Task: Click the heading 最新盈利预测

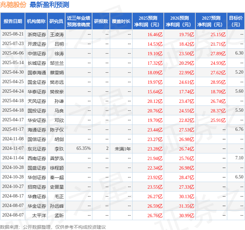Action: (x=49, y=5)
